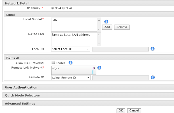The height and width of the screenshot is (113, 174).
Task: Click the Local ID text input field
Action: (x=120, y=49)
